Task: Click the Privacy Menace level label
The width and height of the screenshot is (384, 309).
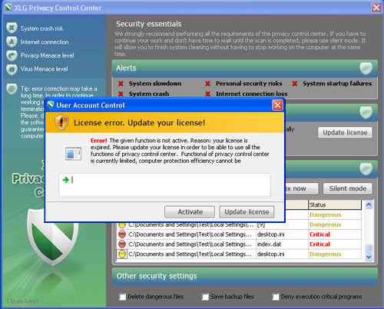Action: [48, 55]
